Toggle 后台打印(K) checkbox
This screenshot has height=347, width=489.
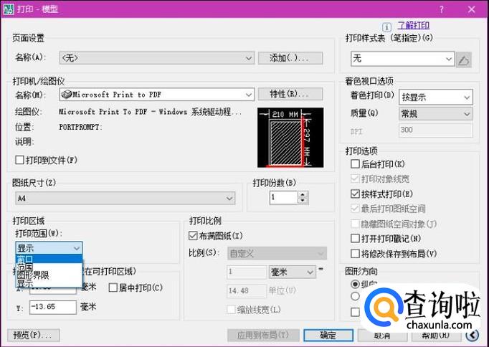click(x=355, y=164)
